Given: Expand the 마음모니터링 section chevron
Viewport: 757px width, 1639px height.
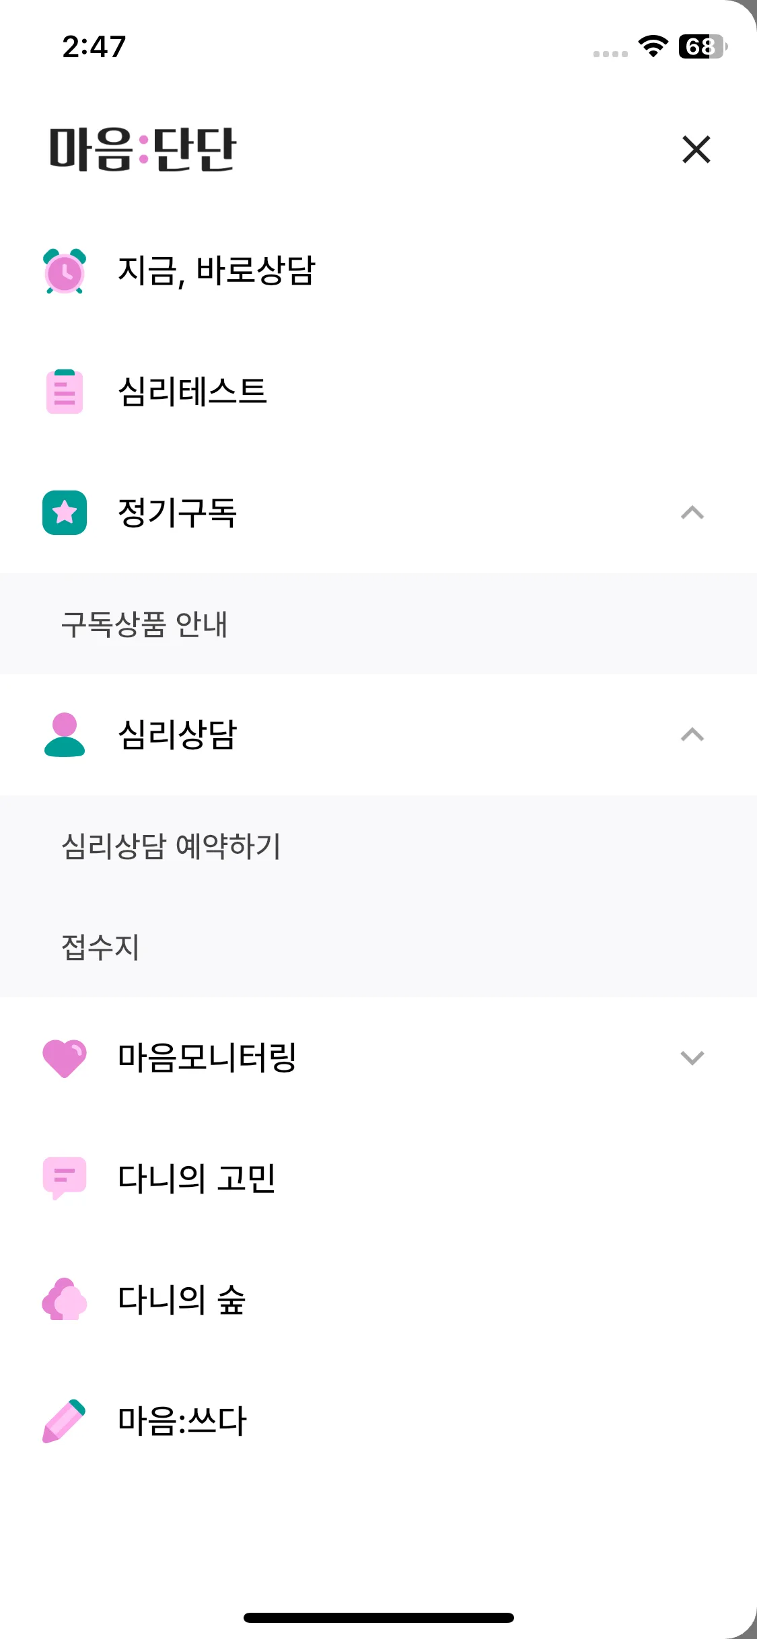Looking at the screenshot, I should 692,1058.
